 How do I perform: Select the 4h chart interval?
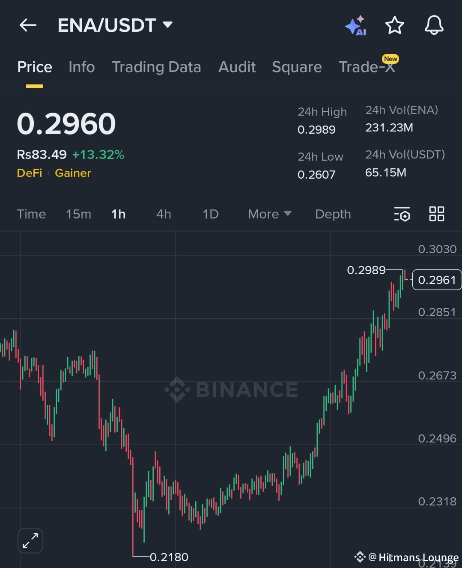pyautogui.click(x=164, y=214)
